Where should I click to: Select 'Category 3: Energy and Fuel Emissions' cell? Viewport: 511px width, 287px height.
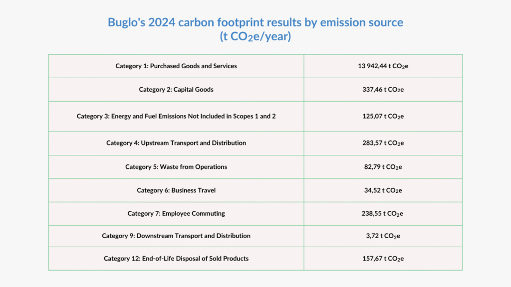point(176,116)
